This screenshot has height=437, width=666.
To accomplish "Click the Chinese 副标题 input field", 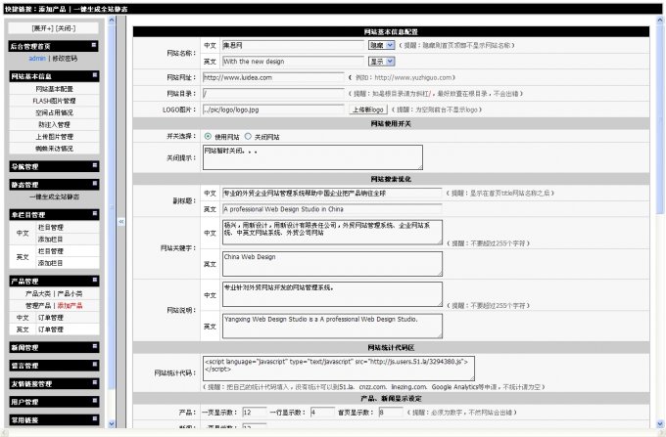I will tap(332, 193).
